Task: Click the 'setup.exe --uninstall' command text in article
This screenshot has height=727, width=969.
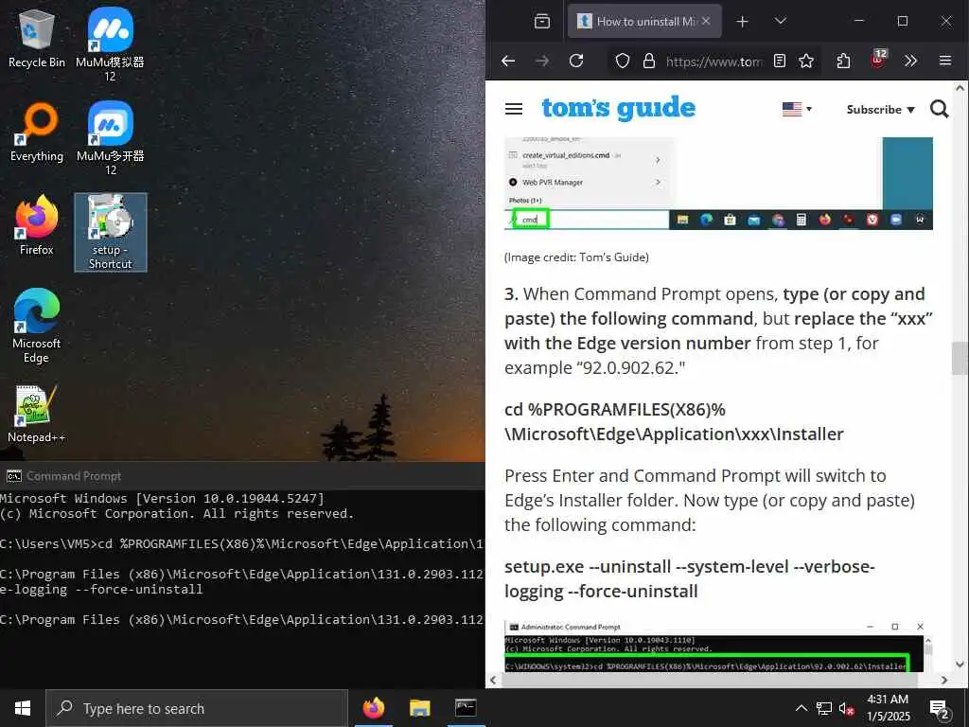Action: (690, 578)
